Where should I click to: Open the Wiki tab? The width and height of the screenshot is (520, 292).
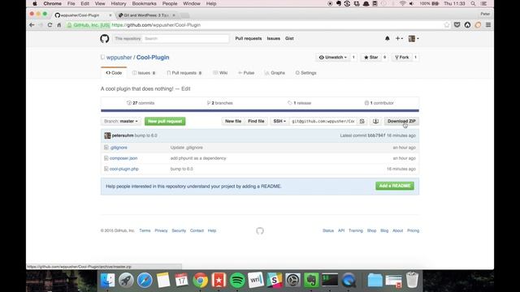(220, 73)
